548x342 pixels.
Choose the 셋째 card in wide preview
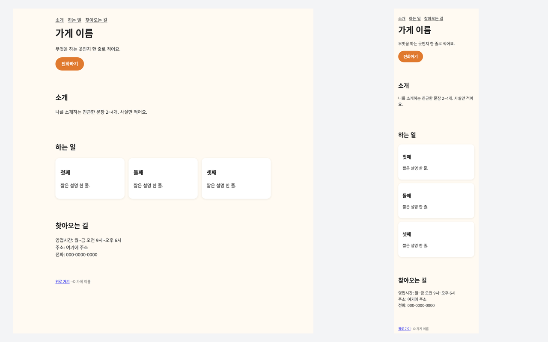click(236, 178)
